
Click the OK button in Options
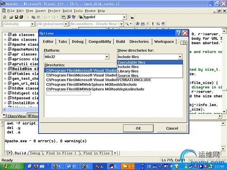(x=138, y=128)
